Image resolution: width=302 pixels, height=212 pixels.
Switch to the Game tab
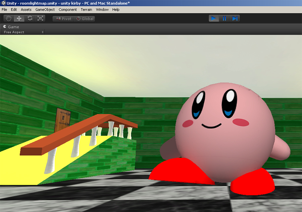pyautogui.click(x=11, y=27)
